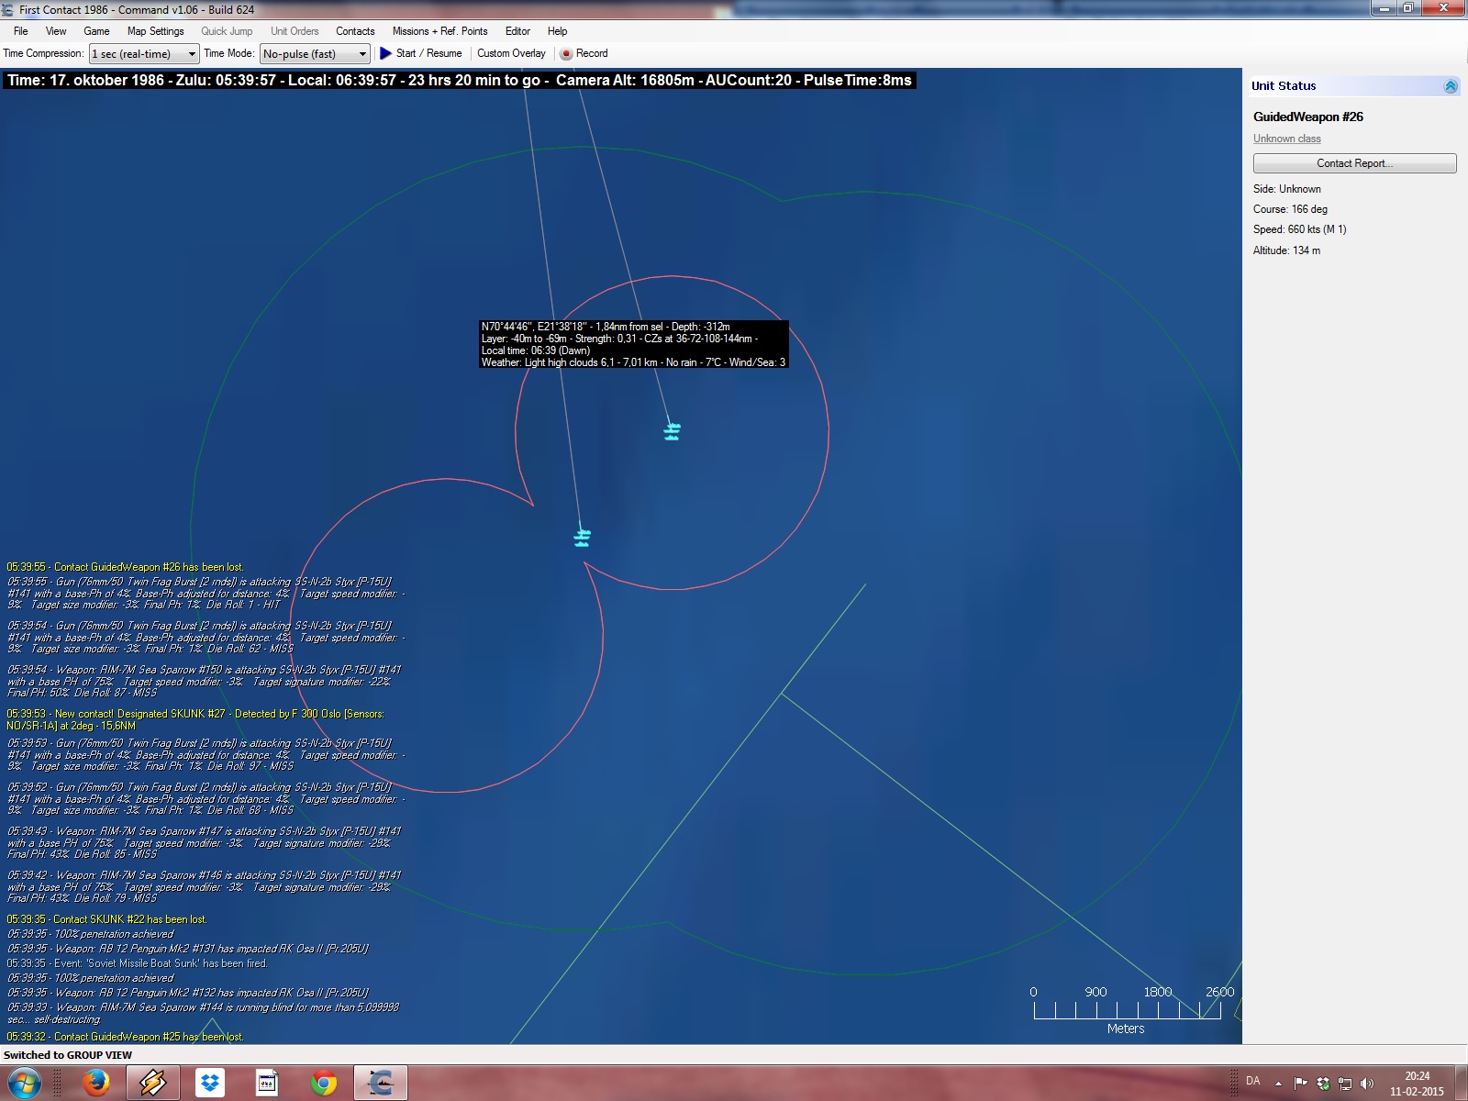The width and height of the screenshot is (1468, 1101).
Task: Select the upper ship unit on the map
Action: [672, 430]
